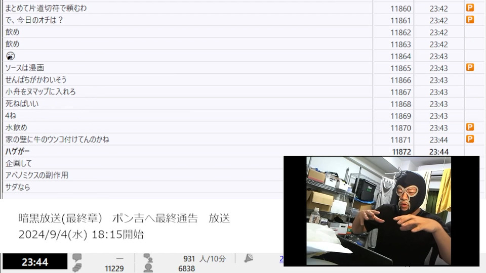The height and width of the screenshot is (273, 486).
Task: Click the blue link next to the party popper
Action: coord(281,259)
